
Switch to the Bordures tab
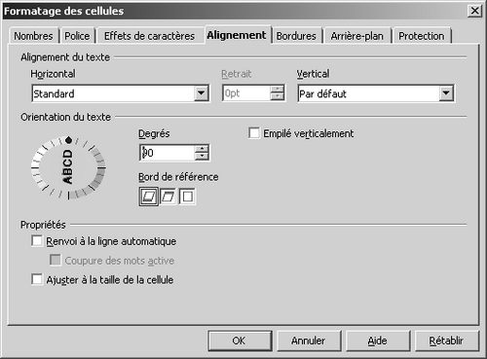tap(296, 36)
